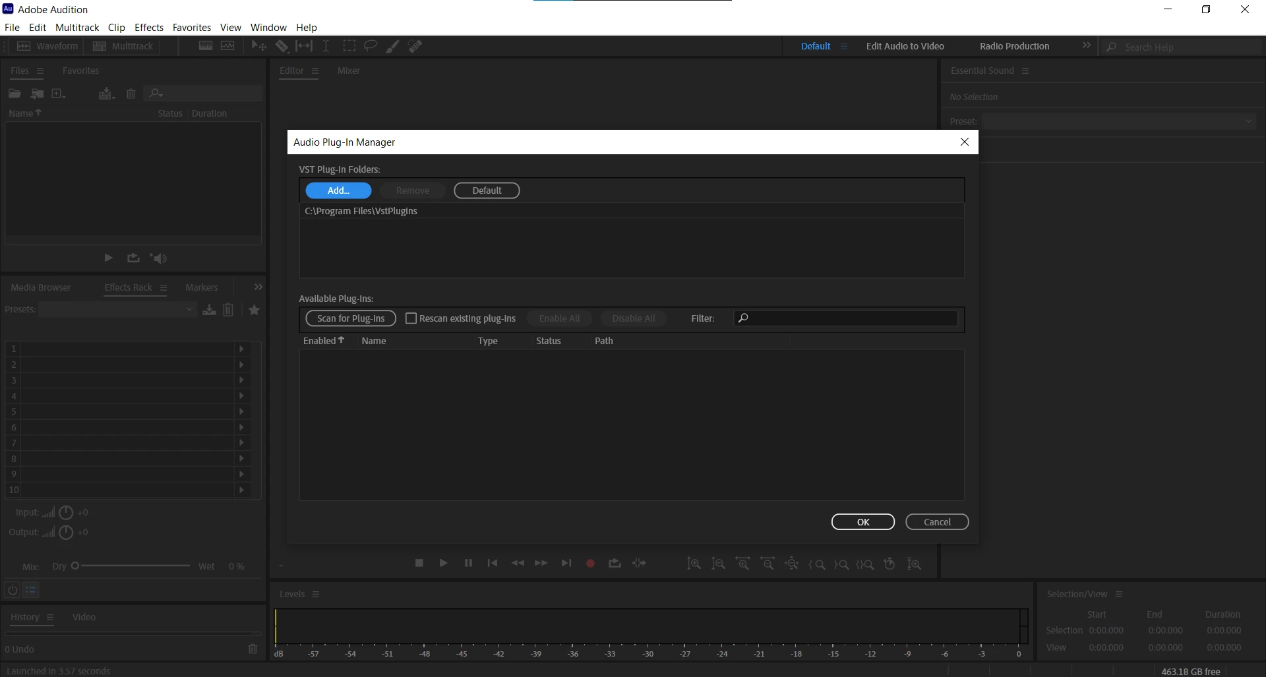Click the Import File icon

pyautogui.click(x=37, y=94)
